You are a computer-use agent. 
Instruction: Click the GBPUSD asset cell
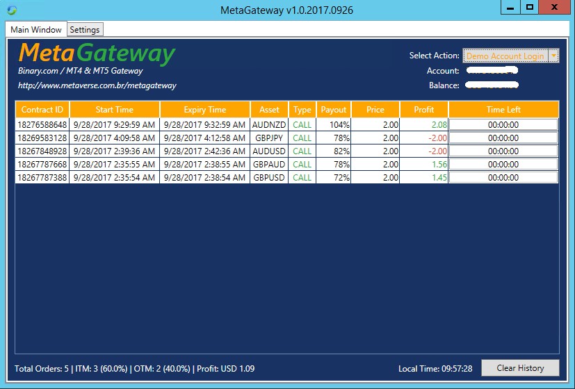point(269,178)
